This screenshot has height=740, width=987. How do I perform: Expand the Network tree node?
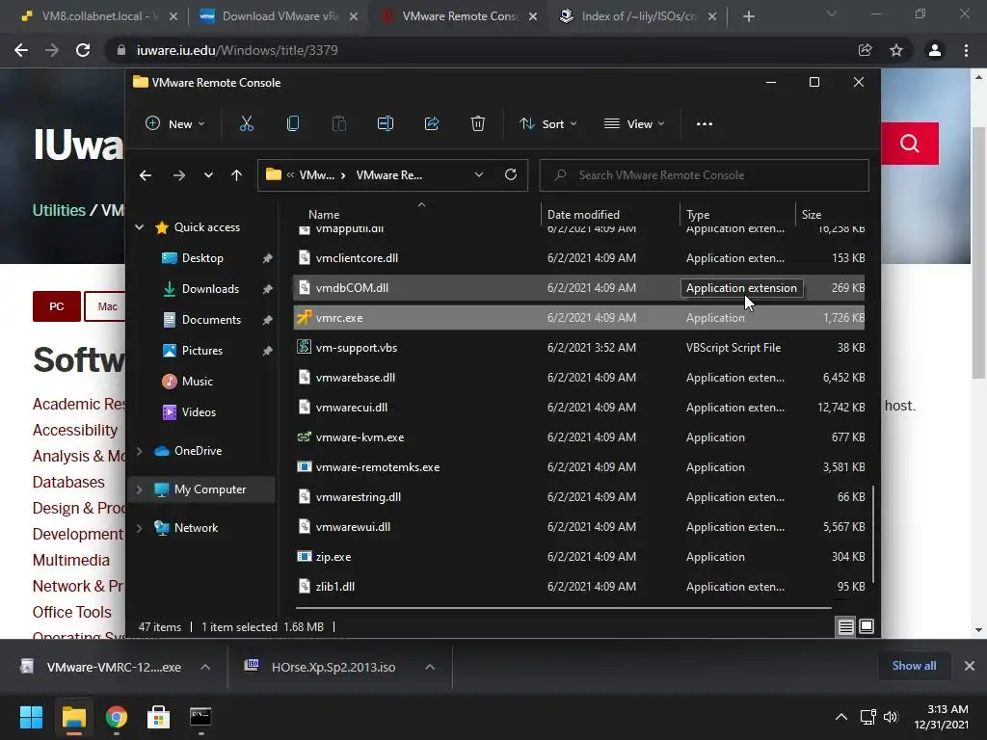pos(139,527)
